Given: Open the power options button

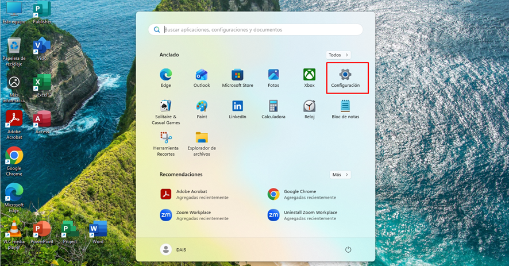Looking at the screenshot, I should pos(348,249).
